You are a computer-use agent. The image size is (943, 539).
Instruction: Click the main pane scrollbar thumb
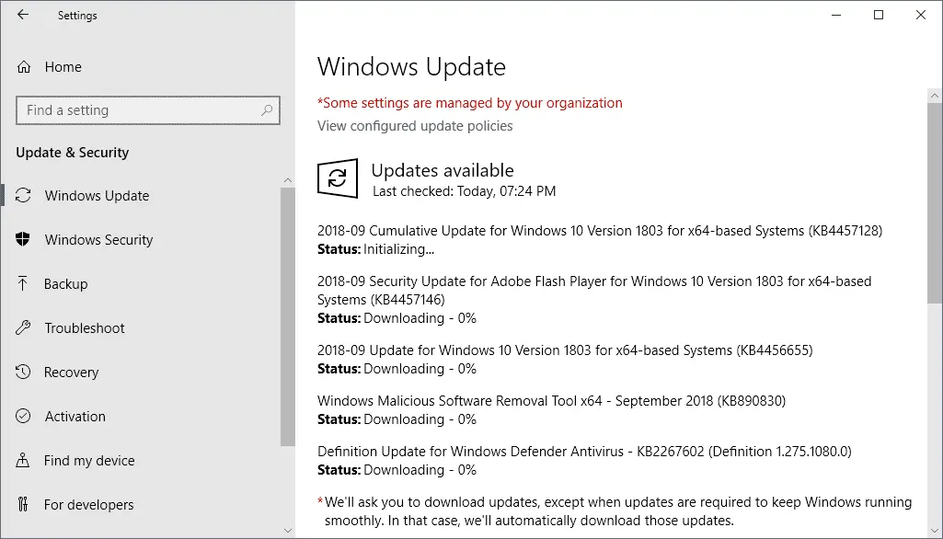click(935, 203)
